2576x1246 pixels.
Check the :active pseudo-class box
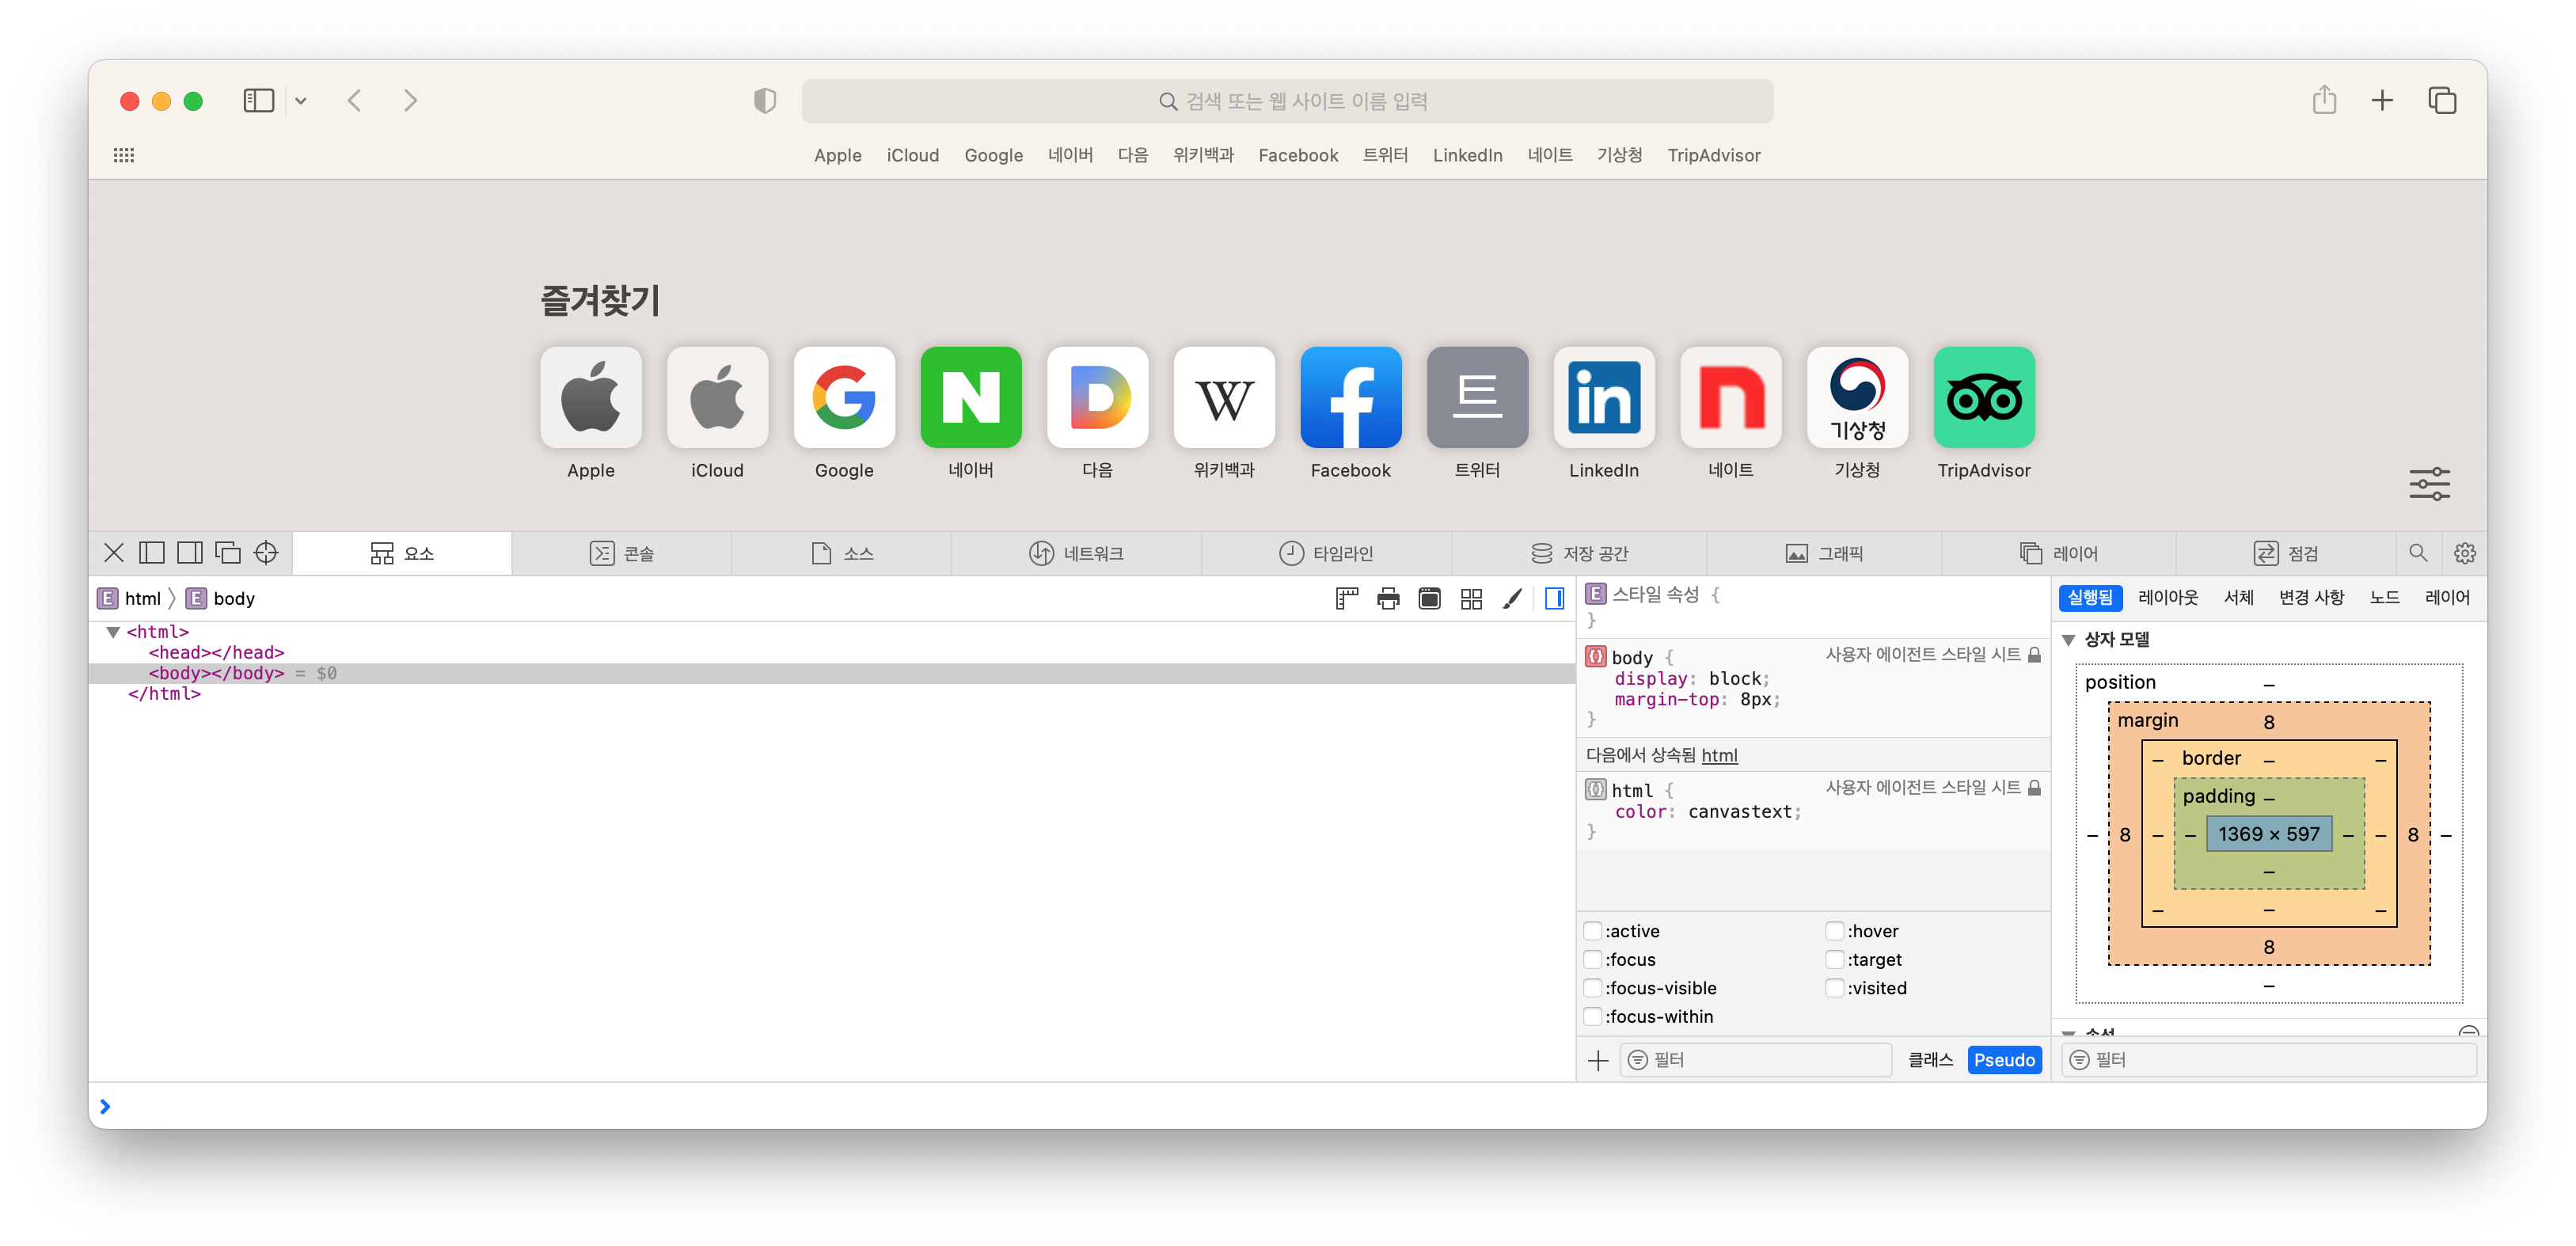pos(1593,931)
